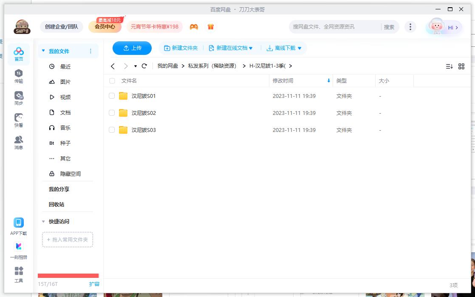Screen dimensions: 475x297
Task: Check the 汉尼拔S03 folder checkbox
Action: pyautogui.click(x=112, y=130)
